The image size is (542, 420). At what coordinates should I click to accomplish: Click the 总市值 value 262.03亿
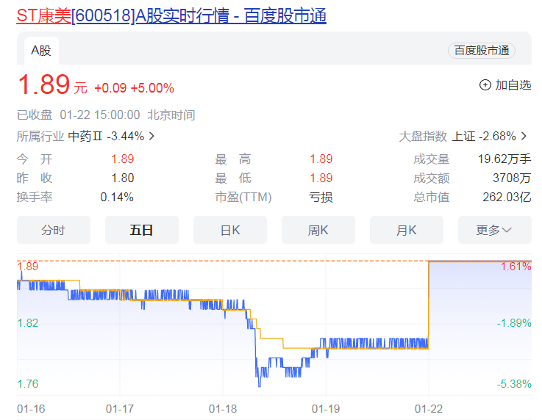(507, 197)
